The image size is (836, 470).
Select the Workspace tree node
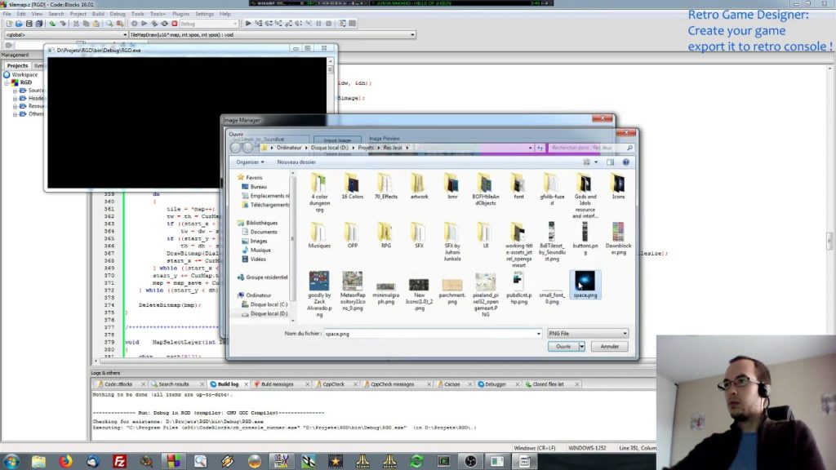[x=24, y=74]
